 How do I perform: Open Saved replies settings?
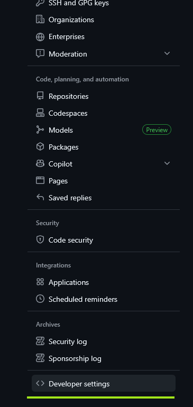104,198
